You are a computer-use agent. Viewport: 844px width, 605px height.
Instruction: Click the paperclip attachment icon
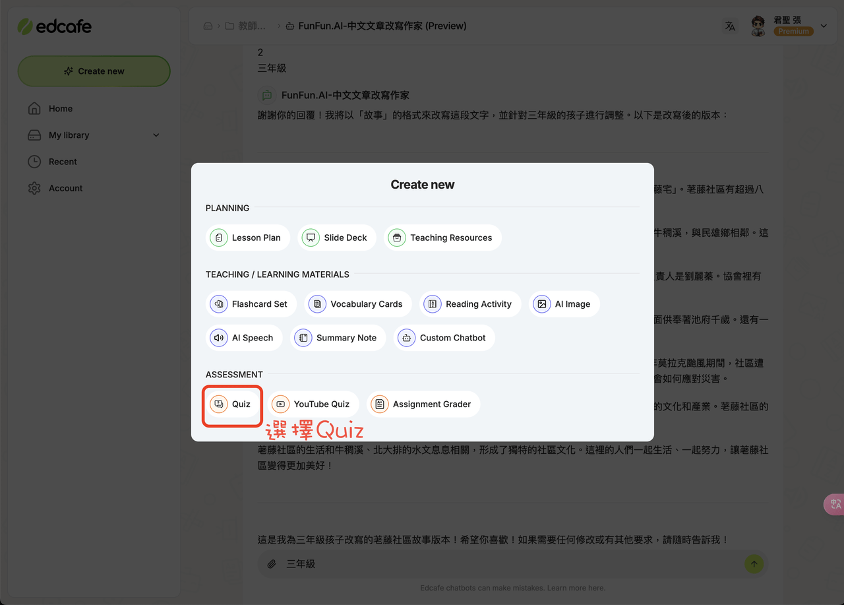pos(272,564)
